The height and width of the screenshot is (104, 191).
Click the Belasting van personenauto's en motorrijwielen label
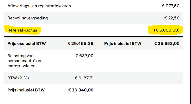tap(25, 61)
